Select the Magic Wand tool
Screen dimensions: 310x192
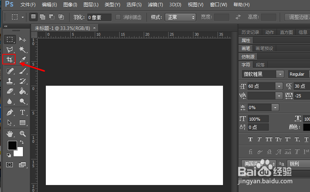tap(23, 50)
